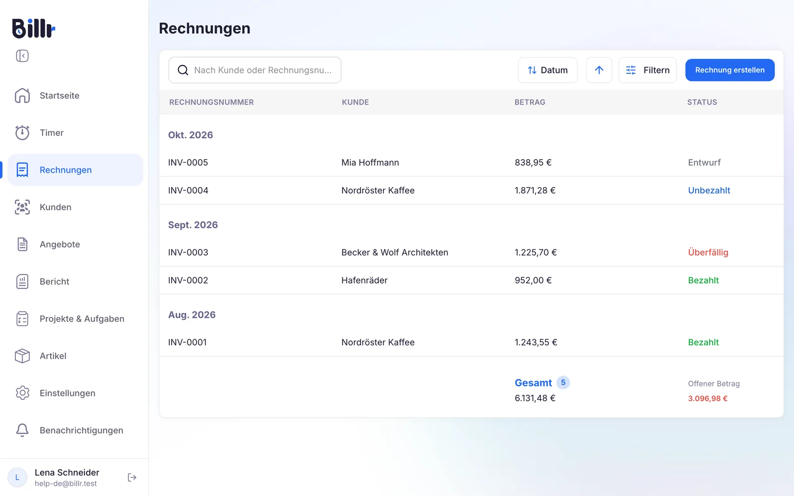Open invoice INV-0004
This screenshot has height=496, width=794.
(x=188, y=190)
